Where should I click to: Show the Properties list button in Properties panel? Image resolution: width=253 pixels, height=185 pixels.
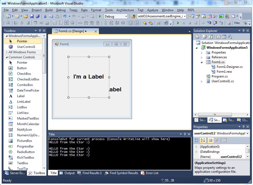(x=210, y=140)
